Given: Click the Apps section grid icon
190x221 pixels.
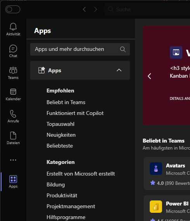Looking at the screenshot, I should [x=41, y=70].
